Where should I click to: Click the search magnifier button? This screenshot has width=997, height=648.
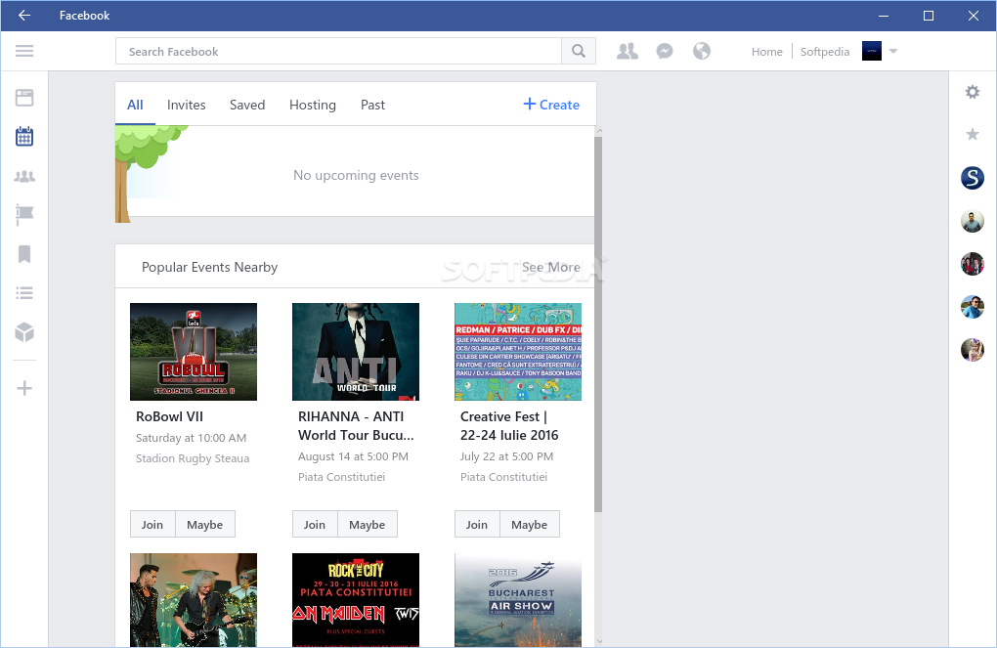(x=578, y=51)
